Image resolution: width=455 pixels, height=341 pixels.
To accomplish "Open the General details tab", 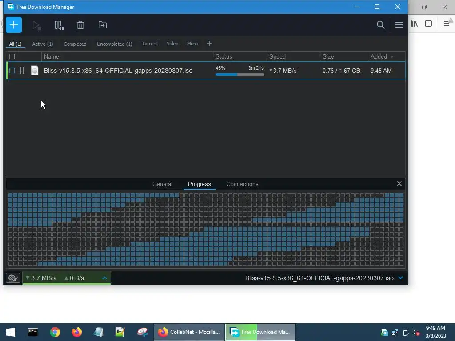I will pos(162,184).
